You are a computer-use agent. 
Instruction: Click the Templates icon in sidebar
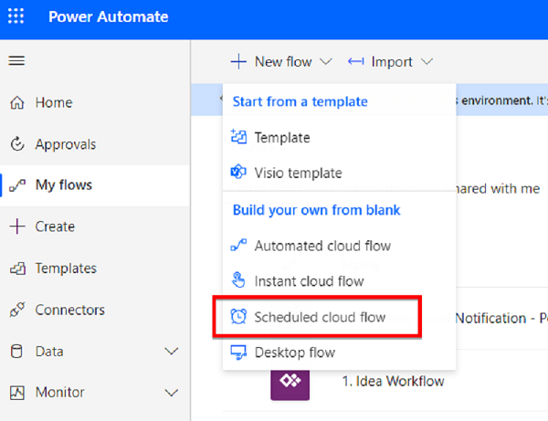pyautogui.click(x=17, y=268)
